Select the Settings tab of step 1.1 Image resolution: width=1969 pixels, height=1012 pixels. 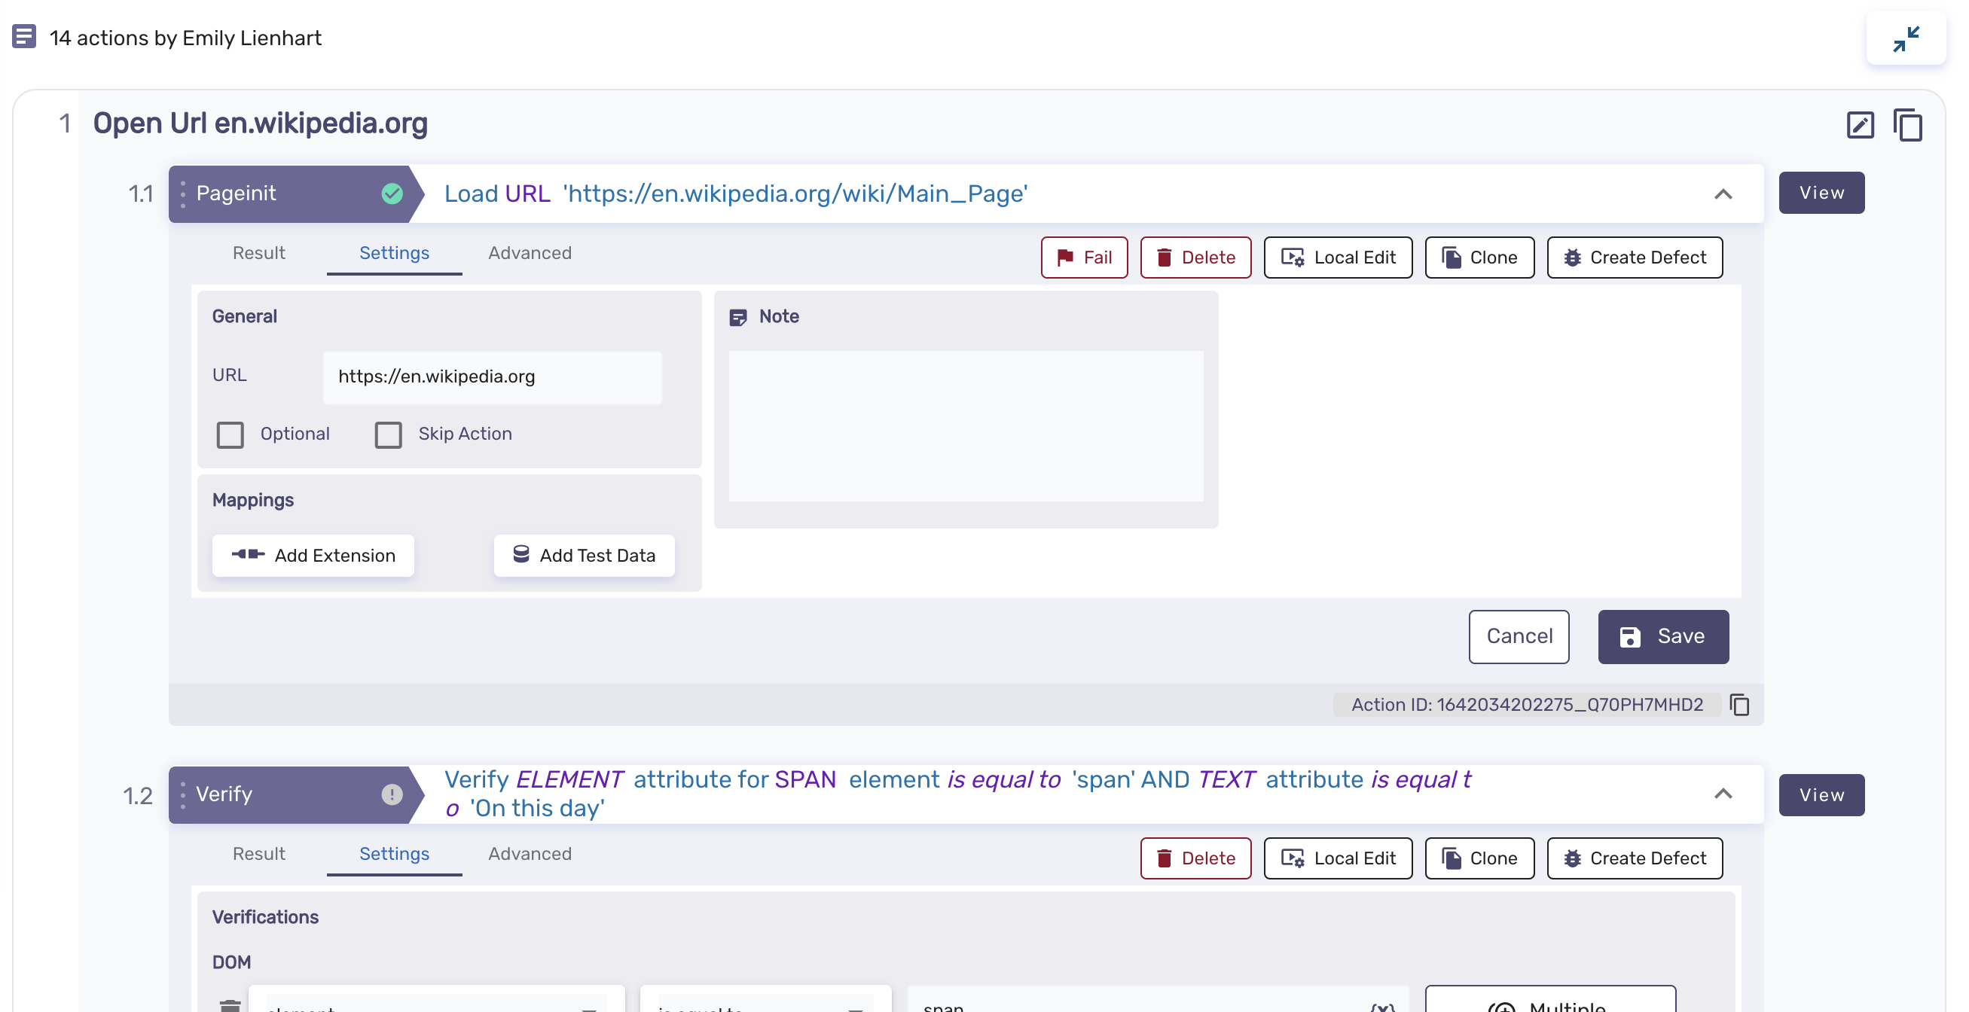pyautogui.click(x=395, y=253)
